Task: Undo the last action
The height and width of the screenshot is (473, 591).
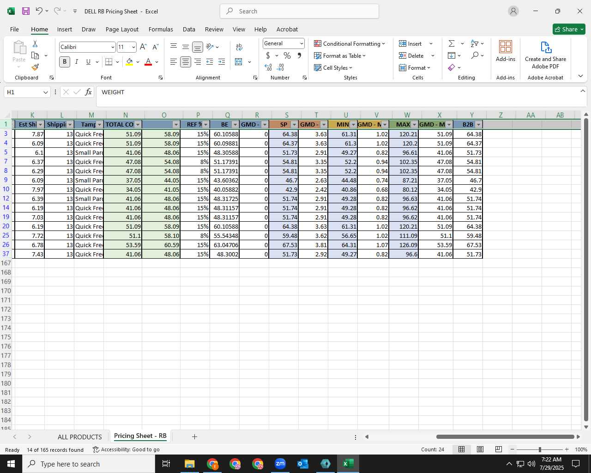Action: pyautogui.click(x=39, y=11)
